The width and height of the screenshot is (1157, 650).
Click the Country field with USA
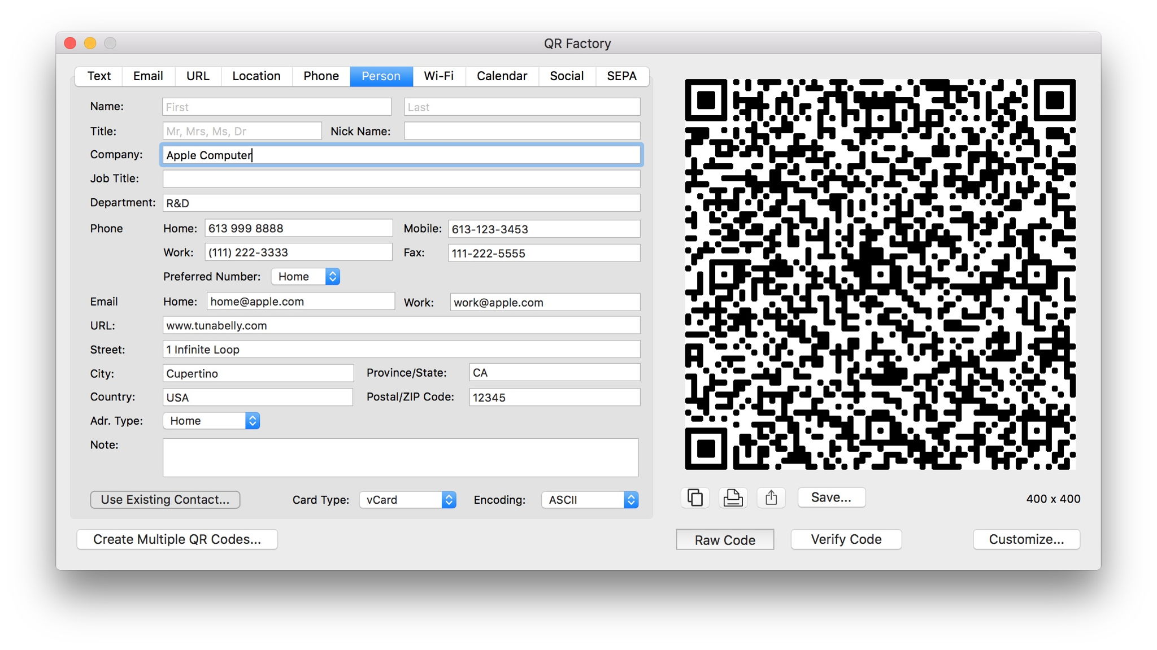[258, 397]
